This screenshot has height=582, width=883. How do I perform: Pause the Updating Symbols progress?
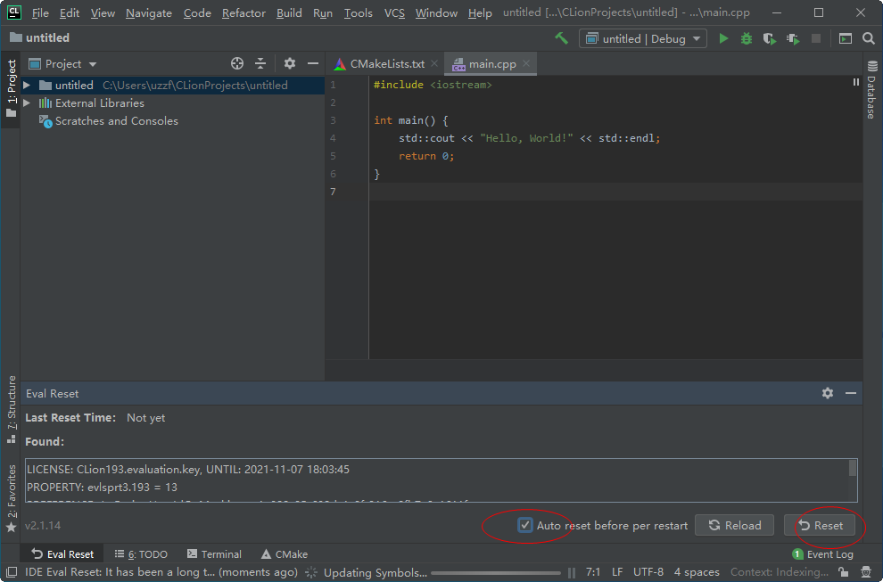[x=572, y=572]
